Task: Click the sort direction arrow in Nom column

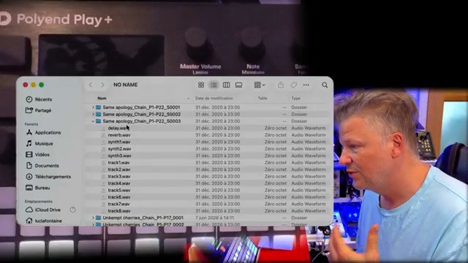Action: tap(189, 98)
